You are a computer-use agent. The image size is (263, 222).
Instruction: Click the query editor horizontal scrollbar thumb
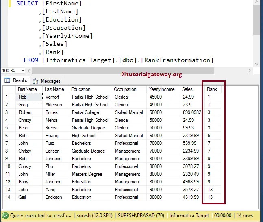[123, 71]
